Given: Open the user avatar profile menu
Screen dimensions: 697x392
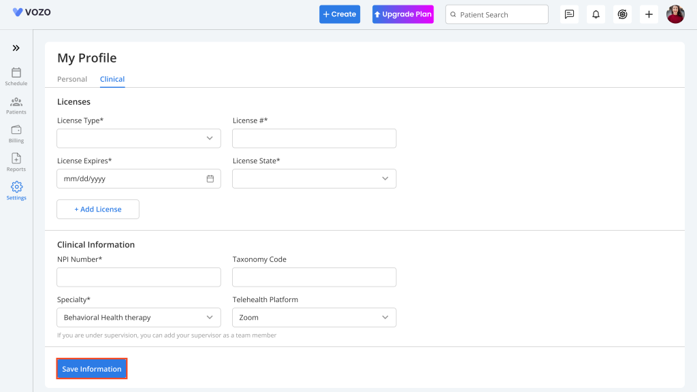Looking at the screenshot, I should [x=675, y=14].
